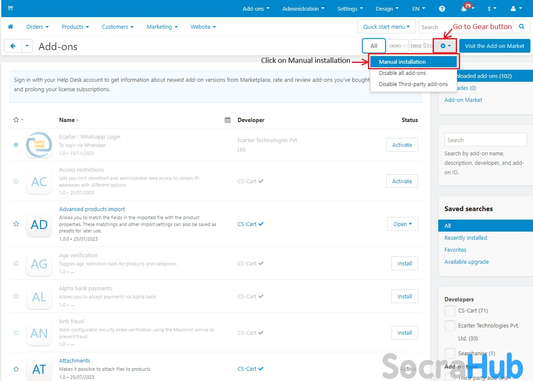
Task: Install the Alpha bank payments add-on
Action: pyautogui.click(x=404, y=296)
